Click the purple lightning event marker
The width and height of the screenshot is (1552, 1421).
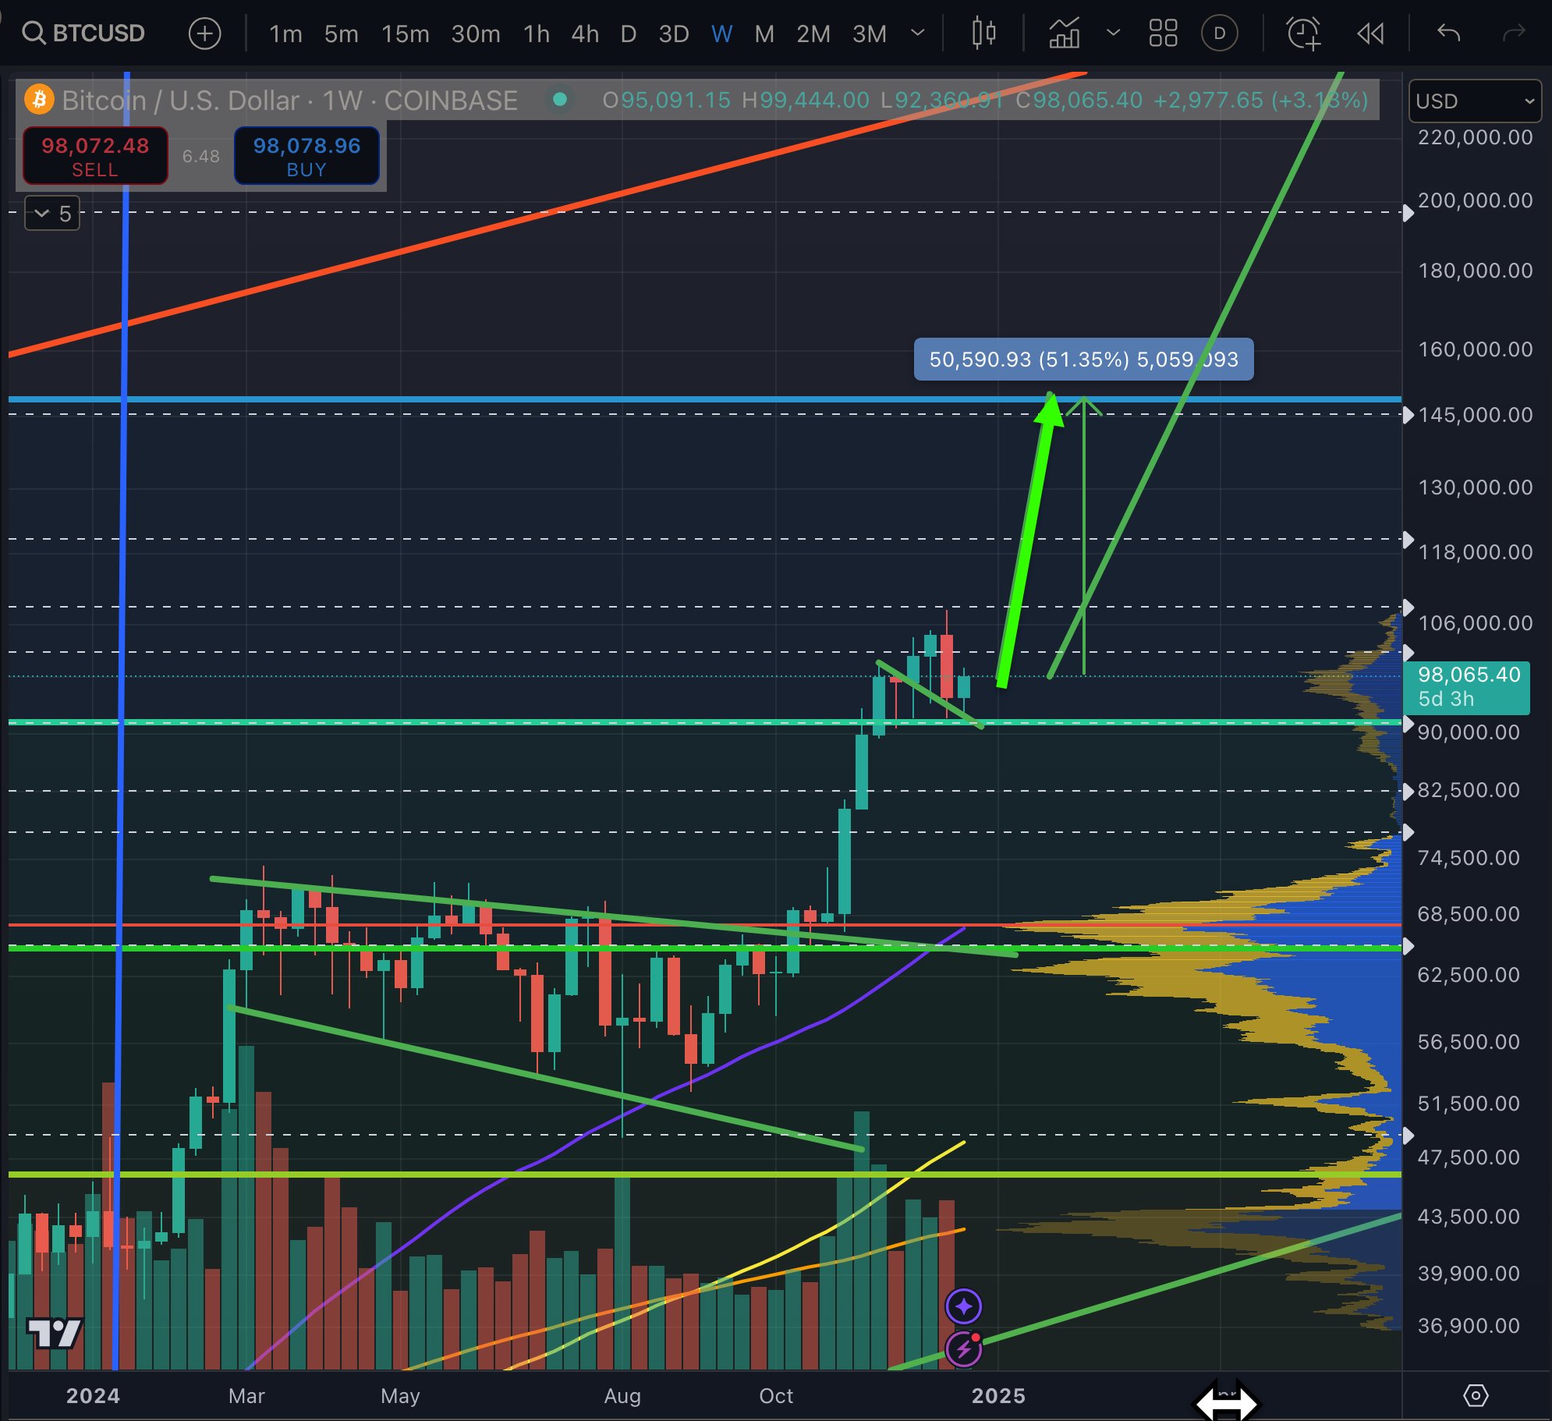click(x=964, y=1348)
